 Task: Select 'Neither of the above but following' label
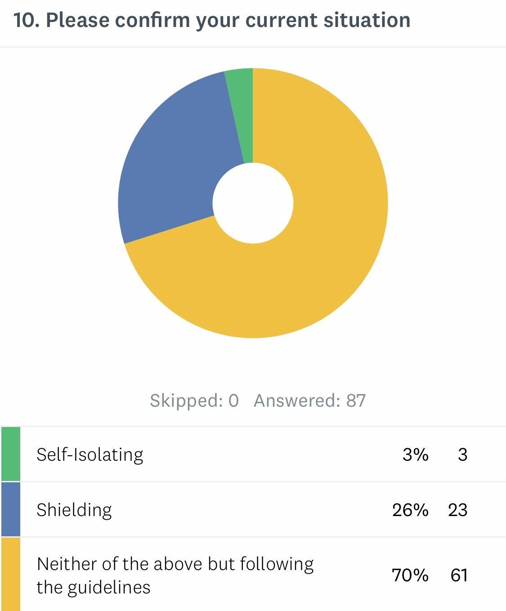175,564
